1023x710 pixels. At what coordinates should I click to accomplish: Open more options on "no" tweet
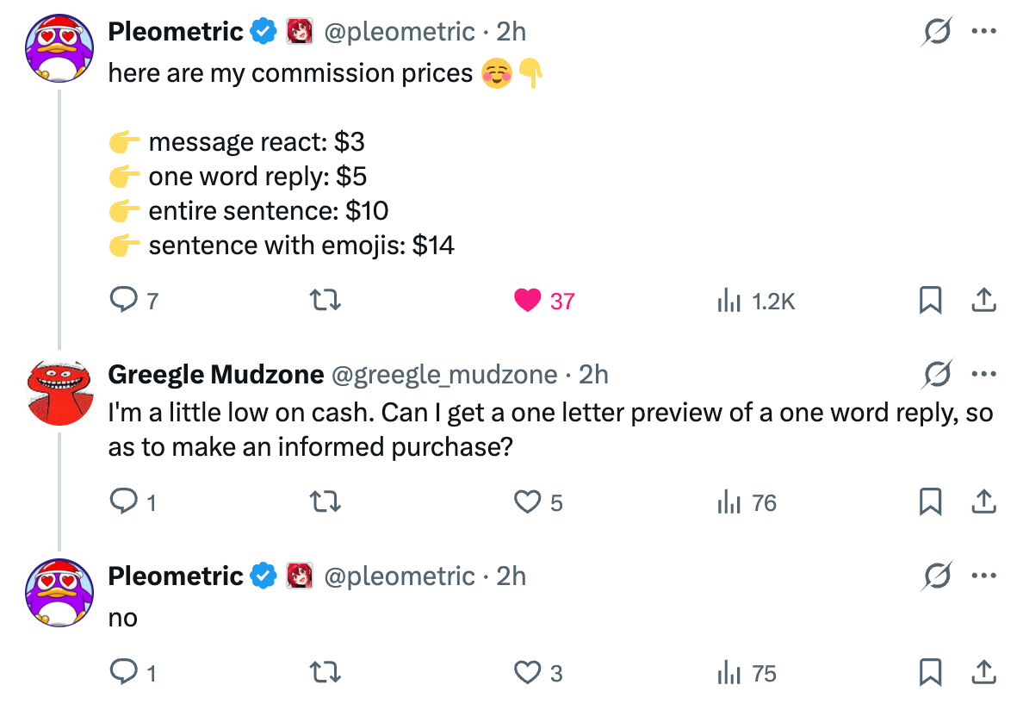[983, 576]
